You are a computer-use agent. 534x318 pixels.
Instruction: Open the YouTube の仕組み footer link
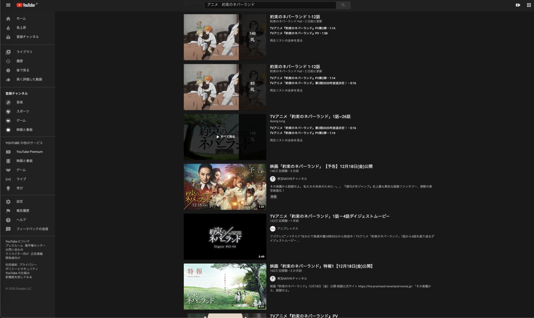tap(18, 273)
